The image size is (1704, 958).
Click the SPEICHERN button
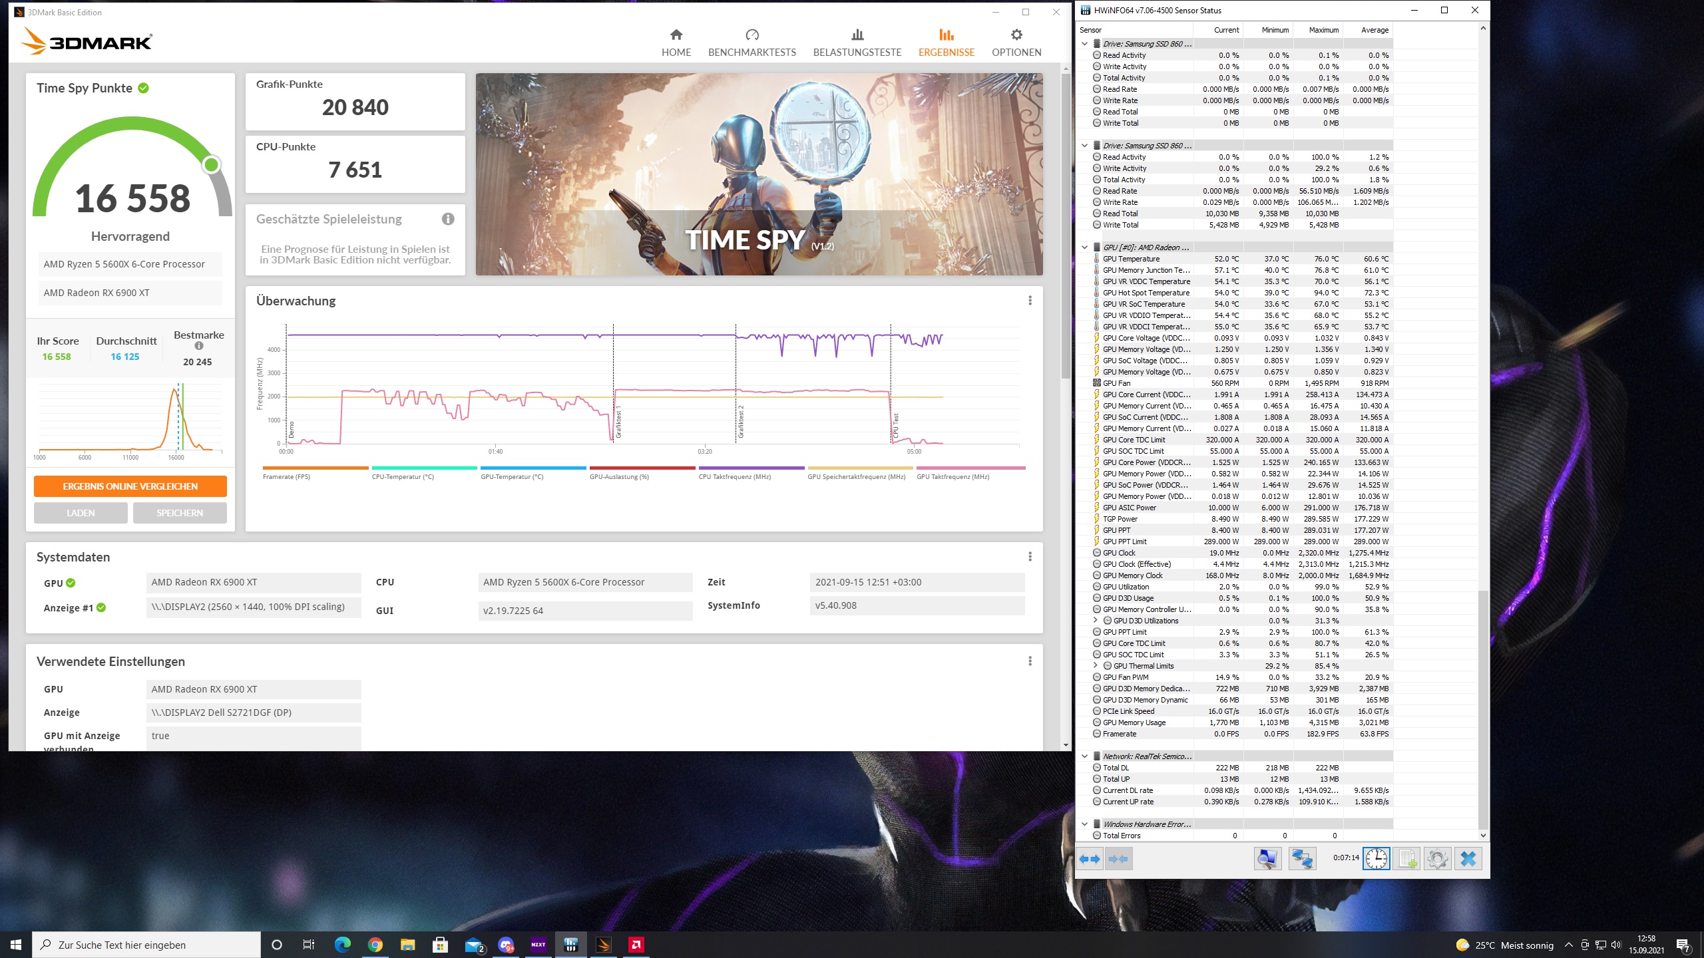click(x=180, y=513)
